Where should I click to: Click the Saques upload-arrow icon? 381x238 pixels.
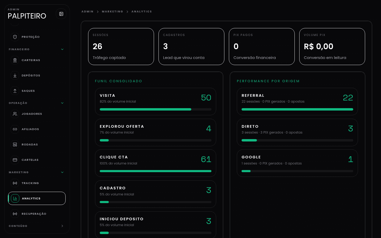tap(15, 91)
